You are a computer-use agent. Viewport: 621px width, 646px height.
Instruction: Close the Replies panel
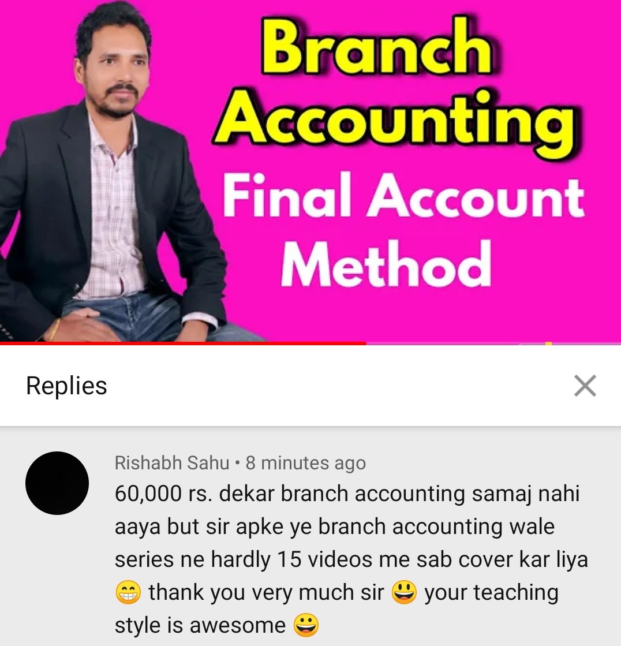[x=585, y=386]
